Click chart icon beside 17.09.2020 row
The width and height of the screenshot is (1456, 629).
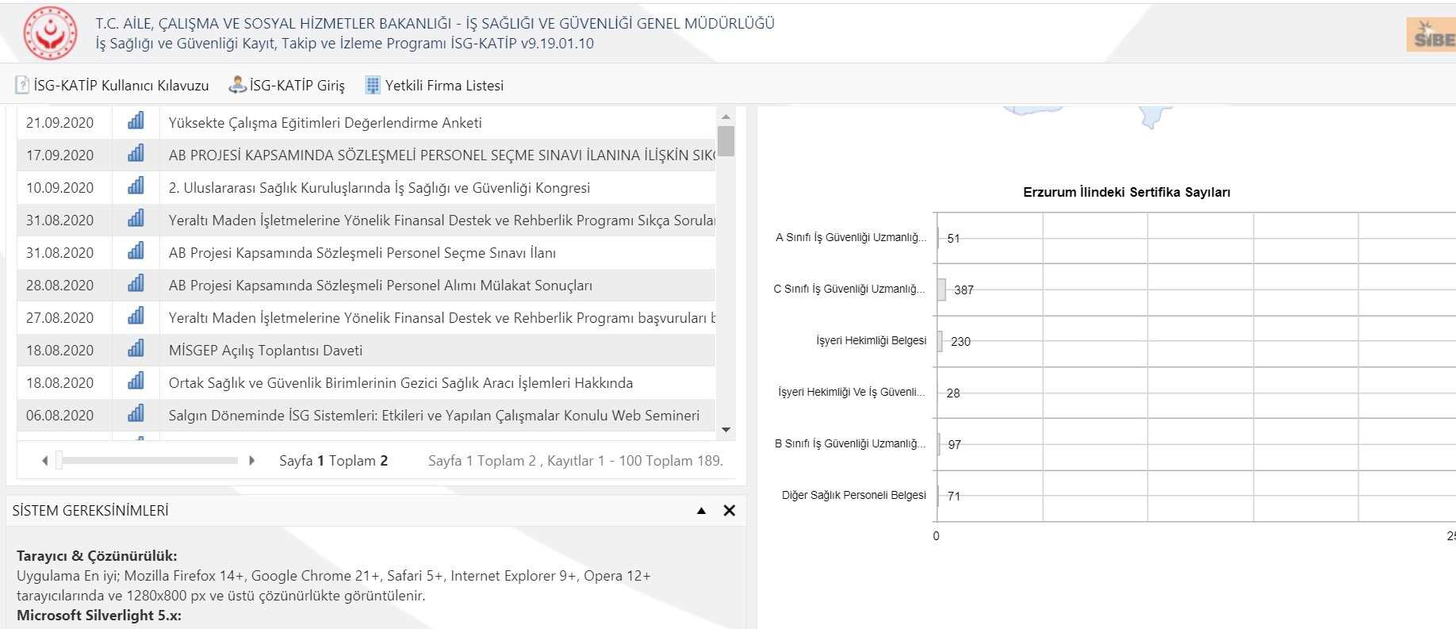(136, 154)
